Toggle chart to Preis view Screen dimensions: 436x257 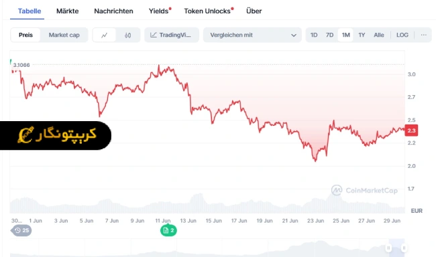(25, 35)
